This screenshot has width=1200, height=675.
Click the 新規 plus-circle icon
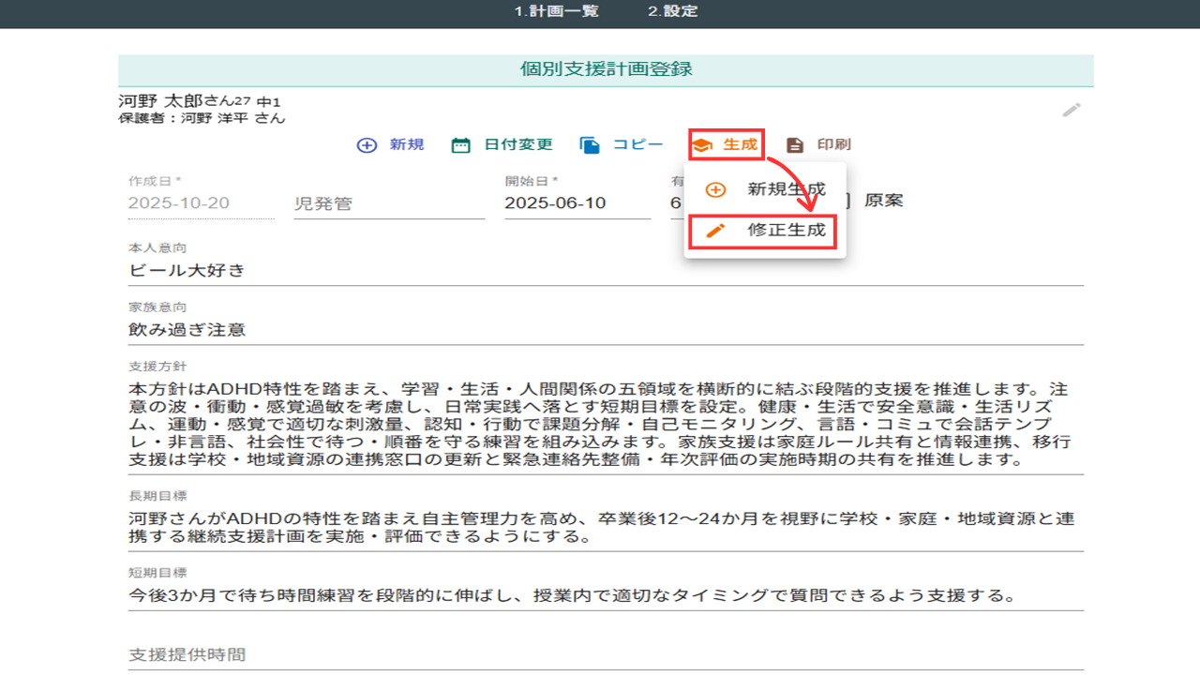(367, 145)
